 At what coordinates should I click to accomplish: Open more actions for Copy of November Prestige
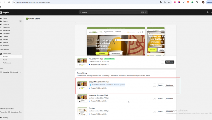[x=155, y=85]
